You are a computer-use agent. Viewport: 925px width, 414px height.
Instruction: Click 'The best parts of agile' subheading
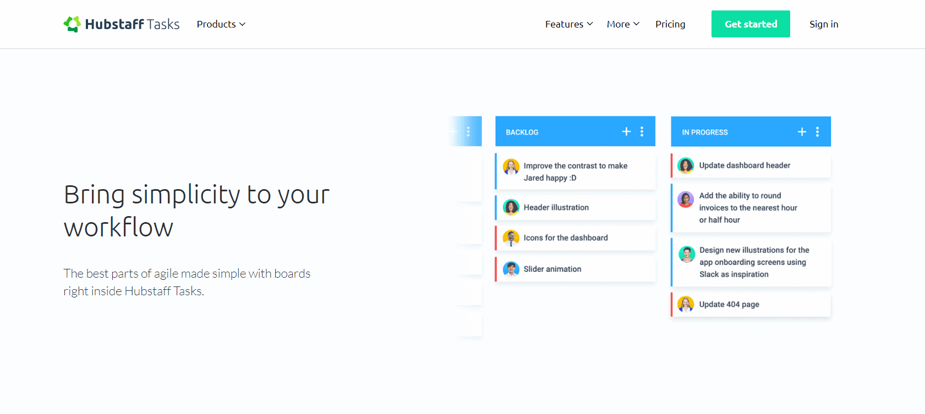(x=187, y=282)
